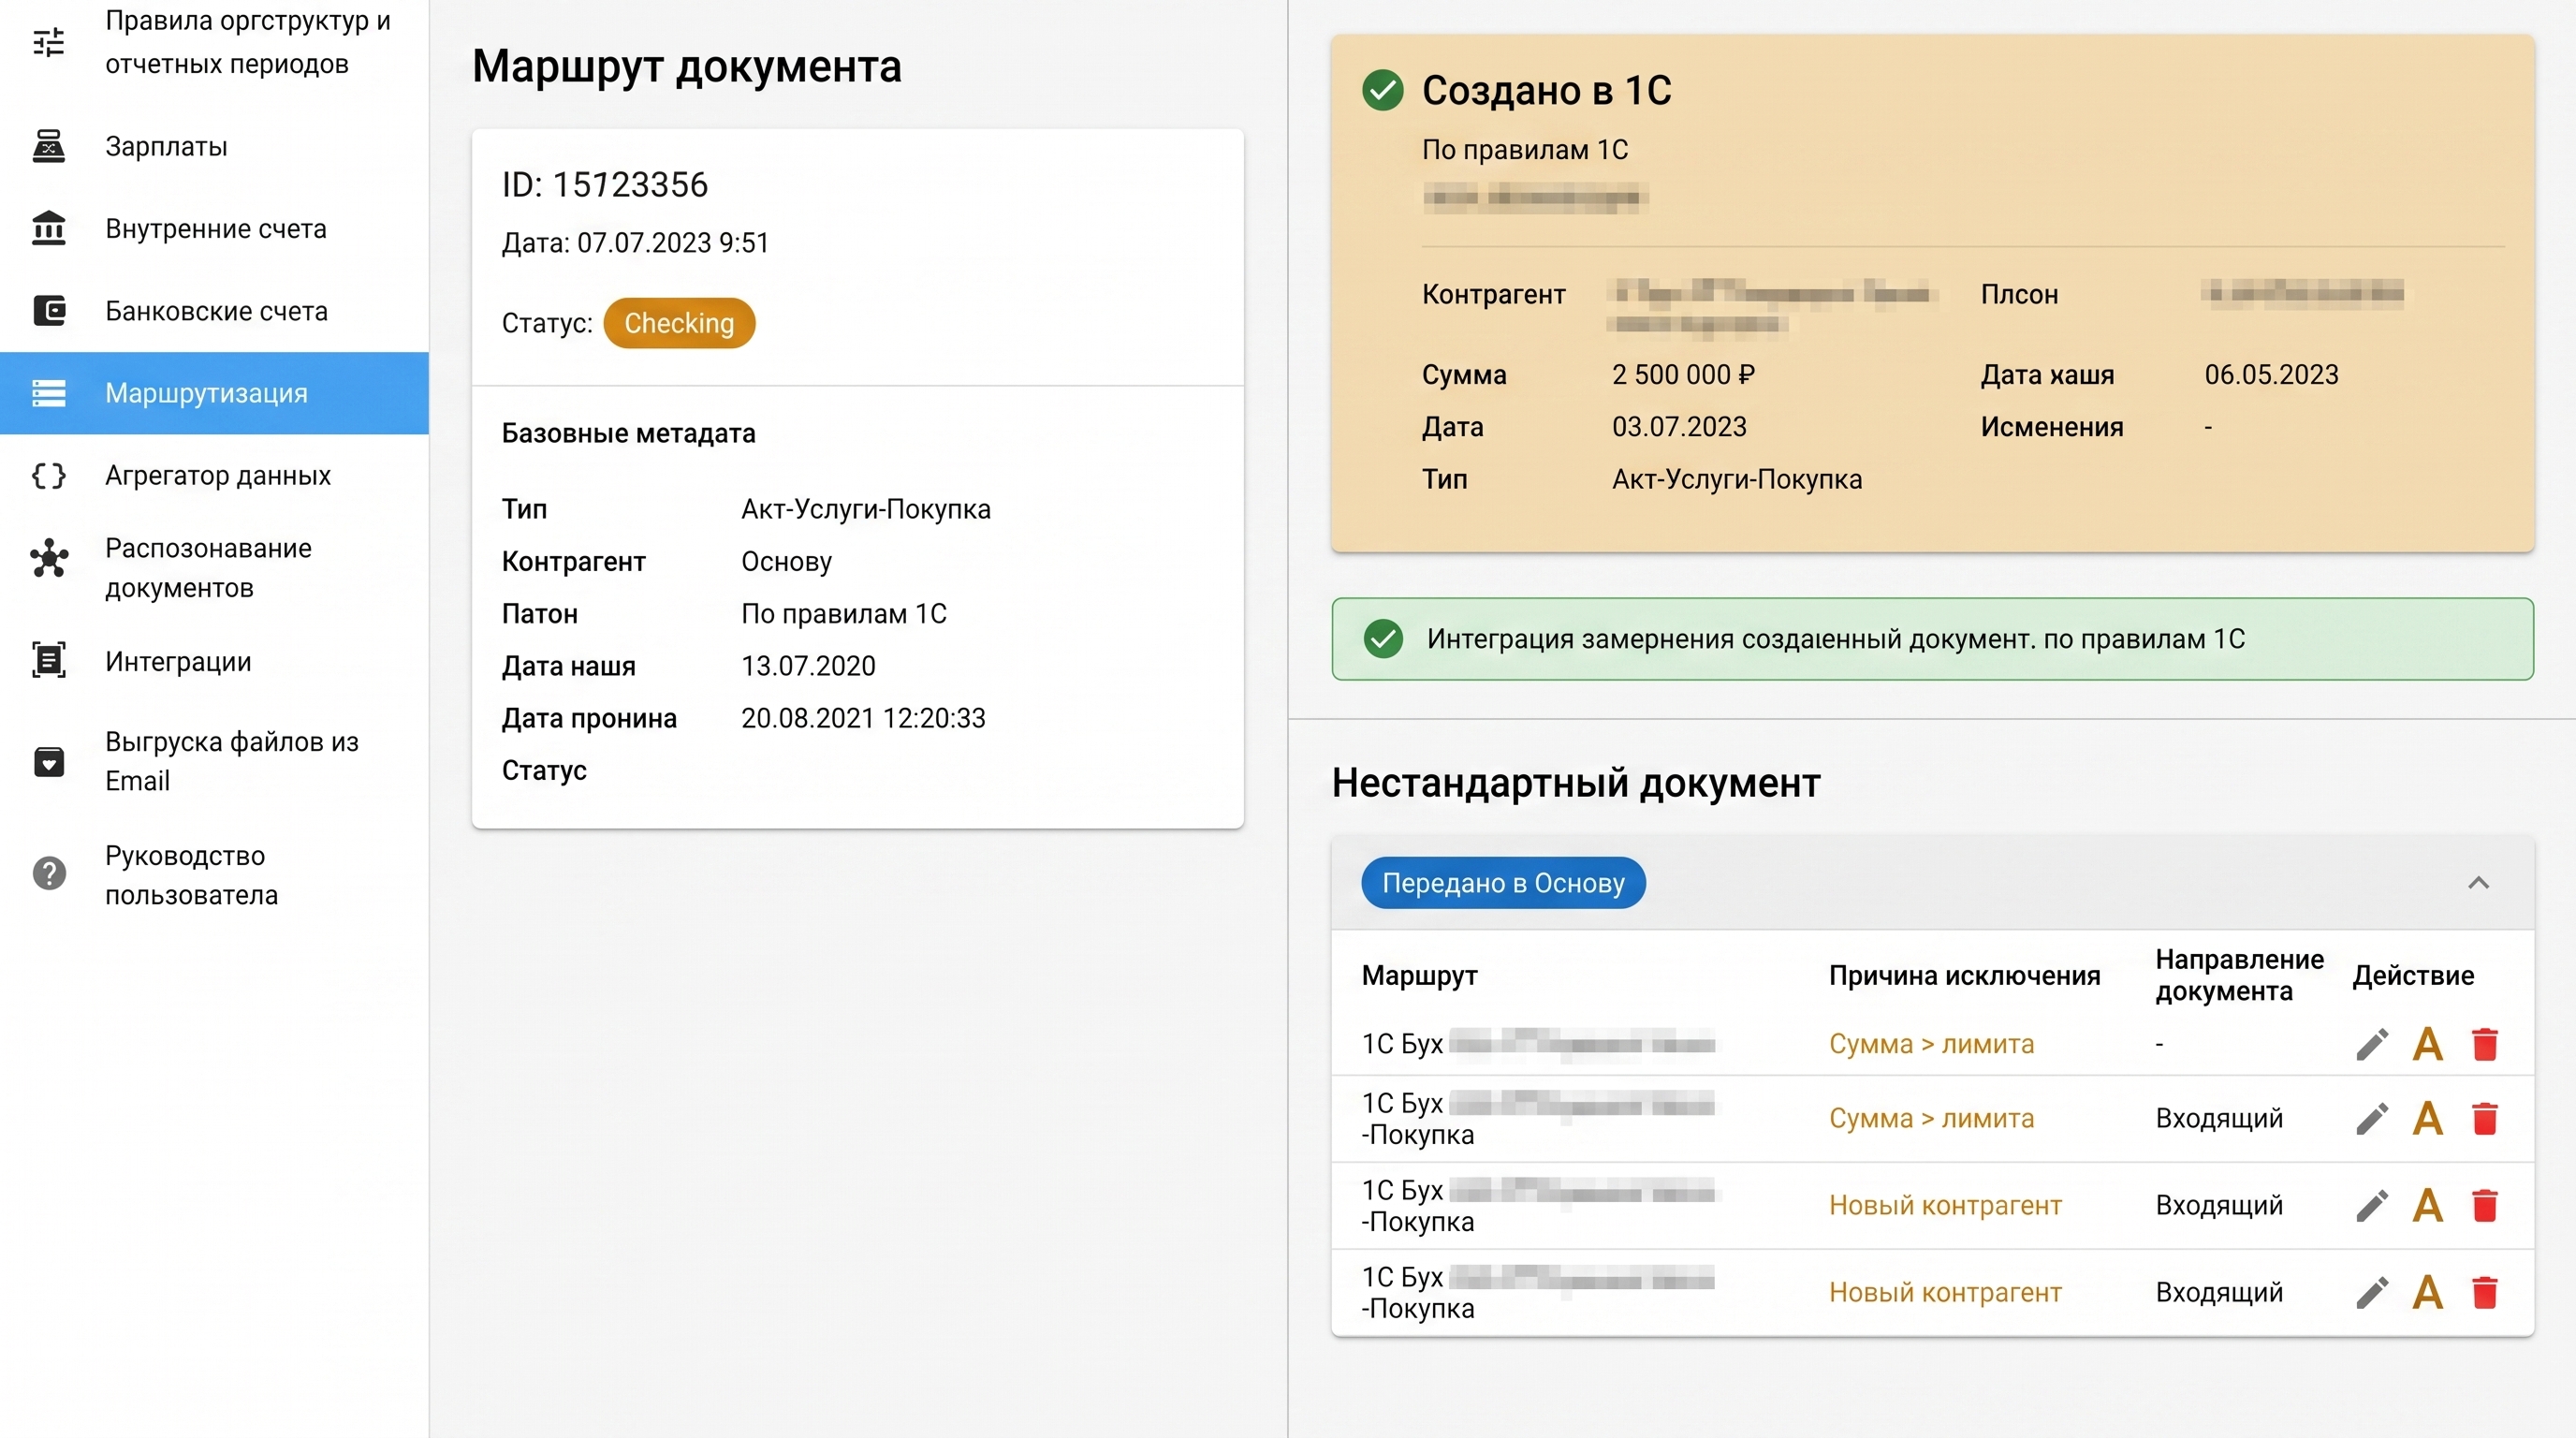Delete the Сумма > лимита Входящий row
The width and height of the screenshot is (2576, 1438).
[2485, 1118]
